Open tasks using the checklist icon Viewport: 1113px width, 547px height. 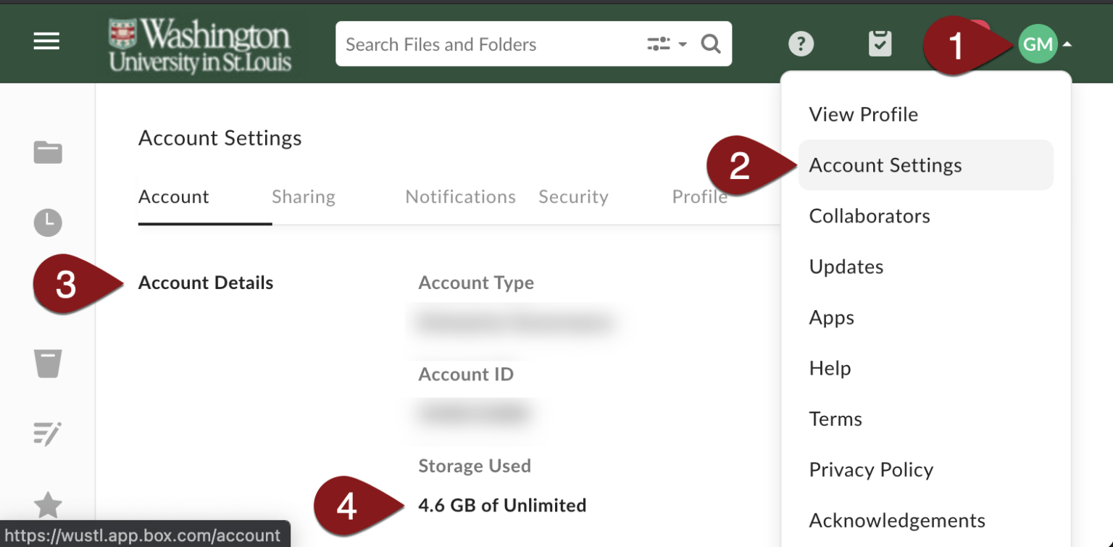(x=879, y=43)
